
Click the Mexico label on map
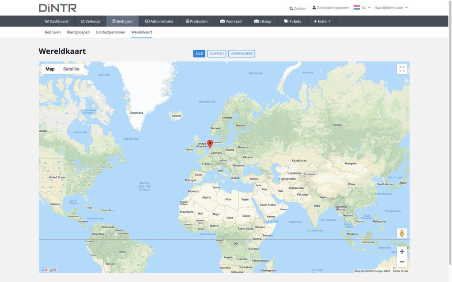56,204
